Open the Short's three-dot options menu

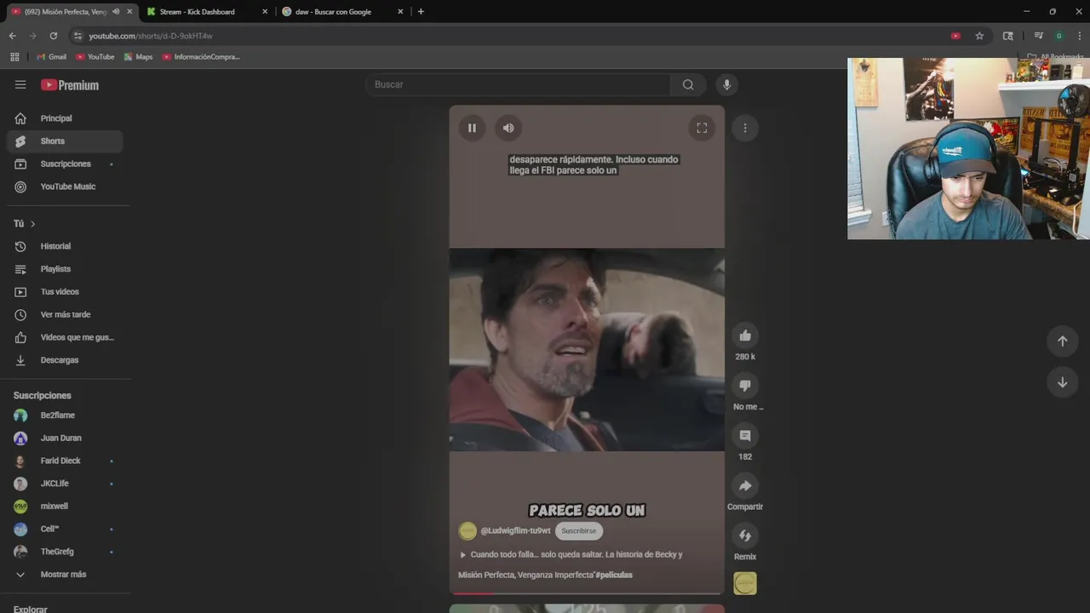745,128
